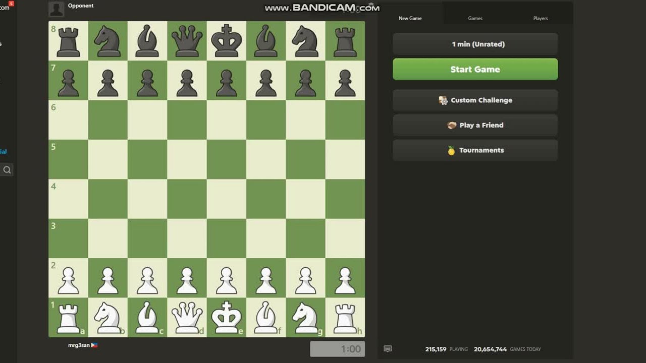
Task: Select the white rook on a1
Action: point(68,318)
